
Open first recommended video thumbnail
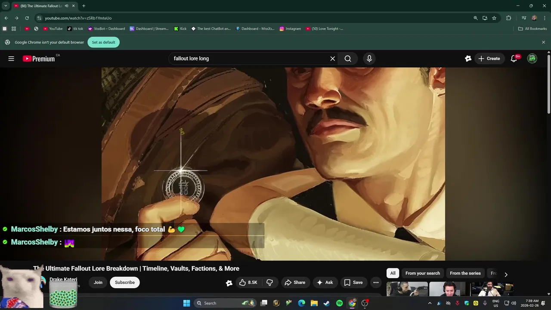407,289
